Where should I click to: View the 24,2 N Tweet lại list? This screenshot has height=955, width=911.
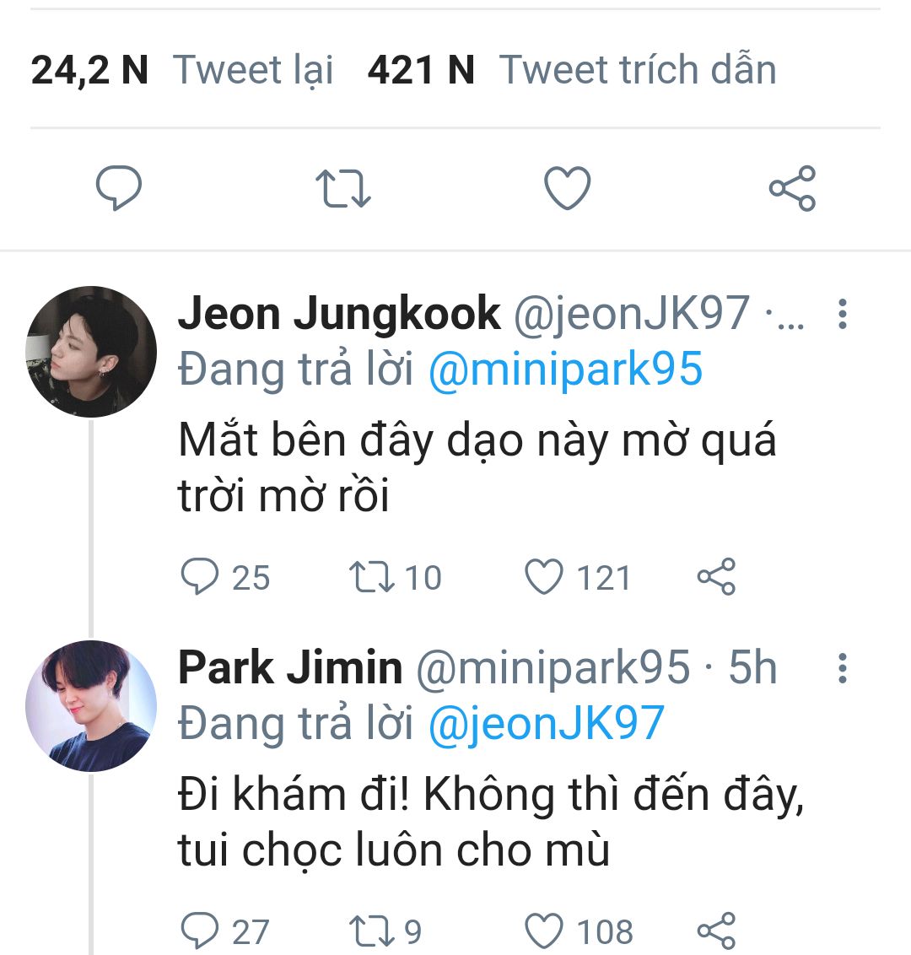click(x=182, y=70)
